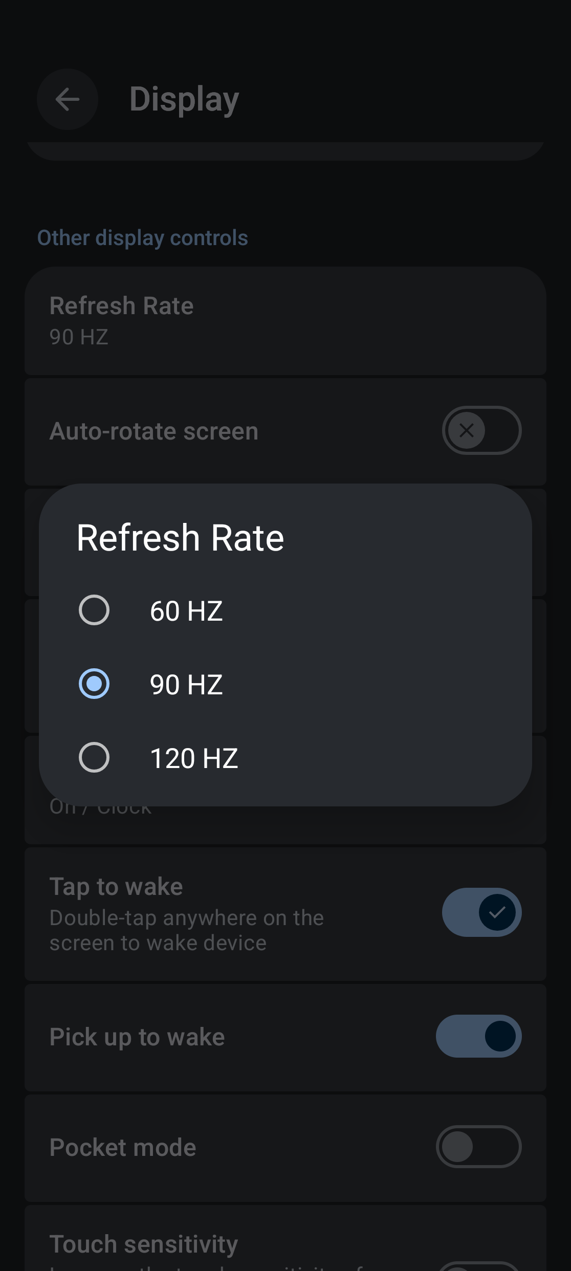Click the Refresh Rate dialog title

coord(180,538)
